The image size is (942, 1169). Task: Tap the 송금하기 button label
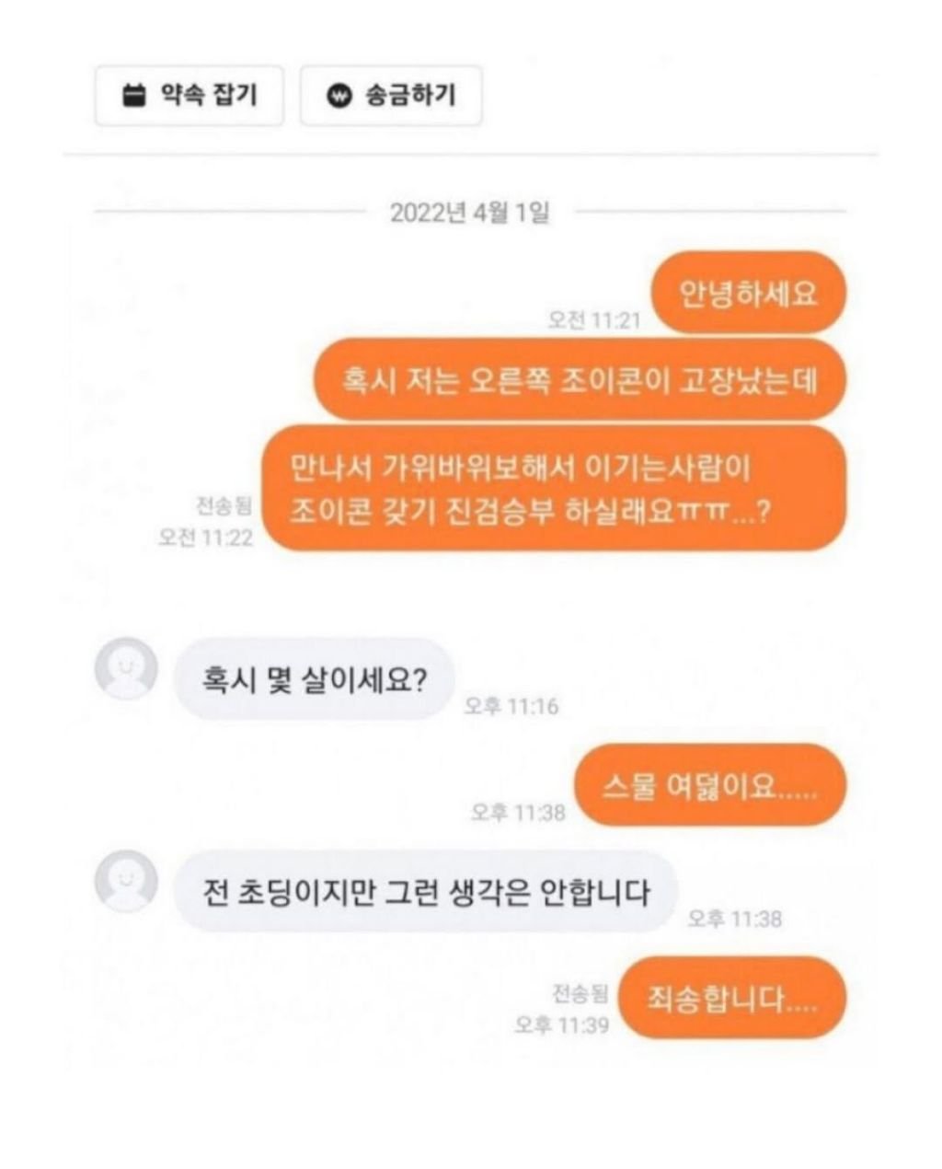point(410,95)
